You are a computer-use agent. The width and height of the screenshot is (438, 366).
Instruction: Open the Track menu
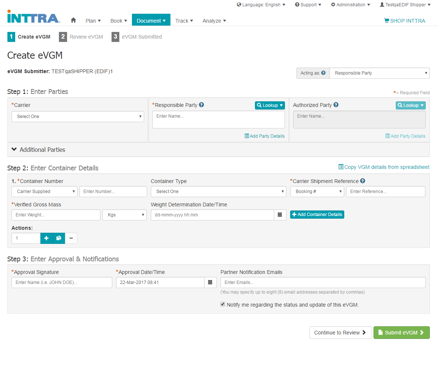tap(184, 21)
